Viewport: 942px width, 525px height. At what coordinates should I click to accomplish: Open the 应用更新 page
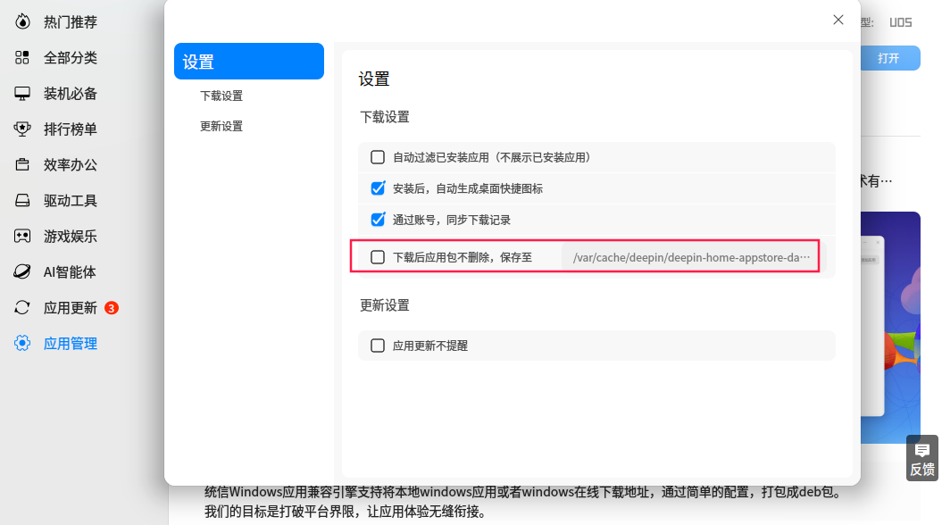click(71, 308)
